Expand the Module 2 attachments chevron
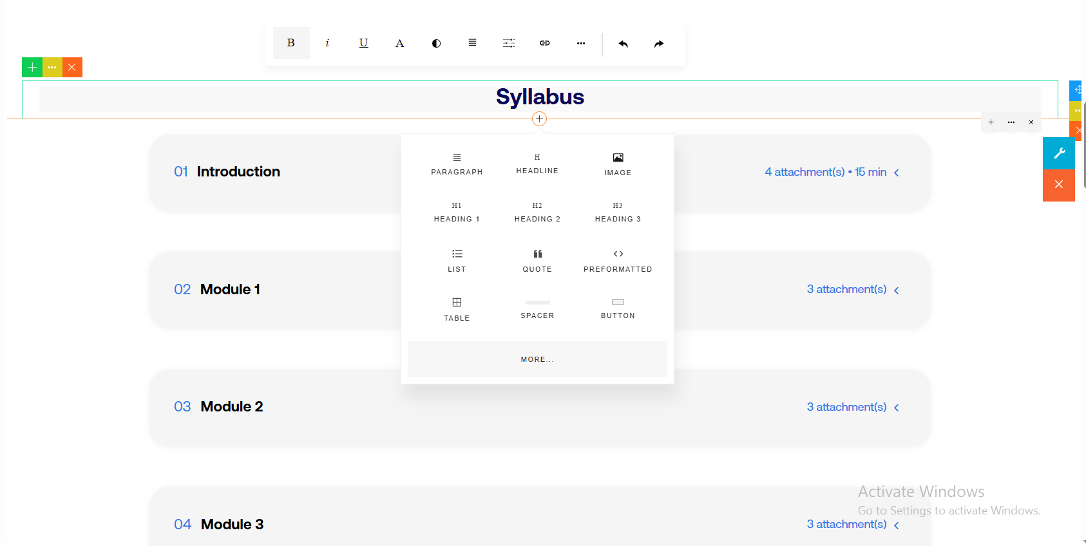 [896, 408]
